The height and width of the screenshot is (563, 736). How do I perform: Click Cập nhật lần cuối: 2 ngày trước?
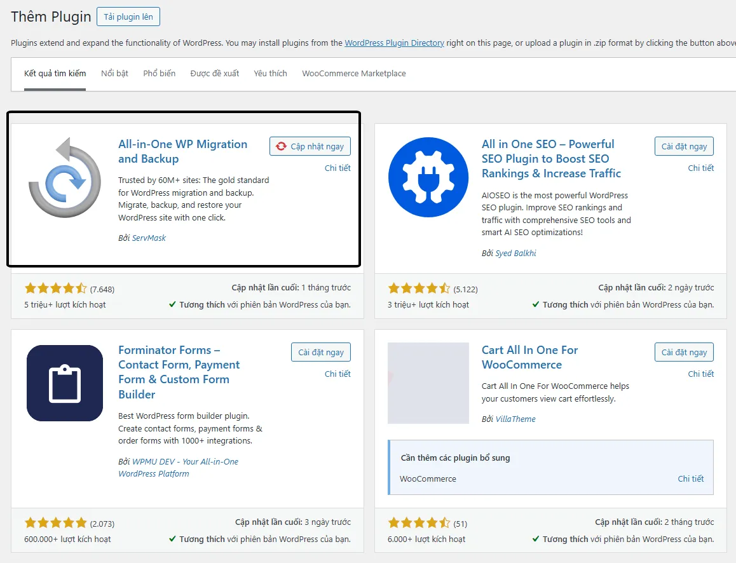click(656, 288)
